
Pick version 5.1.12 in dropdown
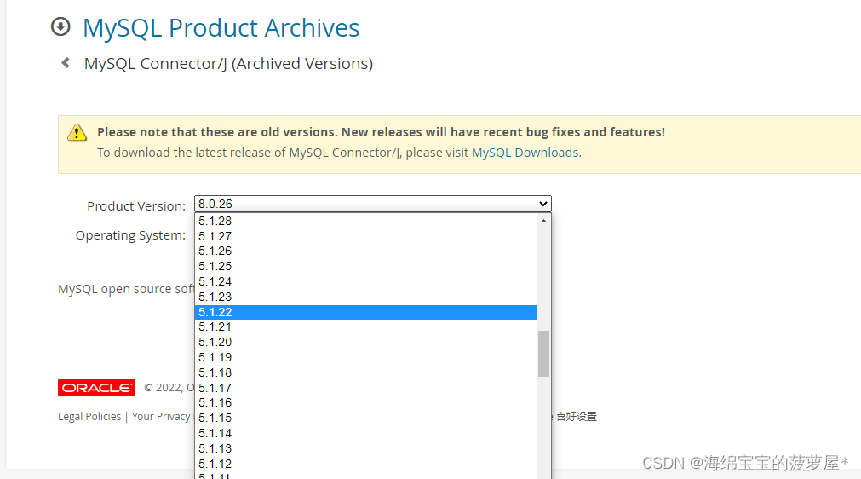tap(365, 465)
